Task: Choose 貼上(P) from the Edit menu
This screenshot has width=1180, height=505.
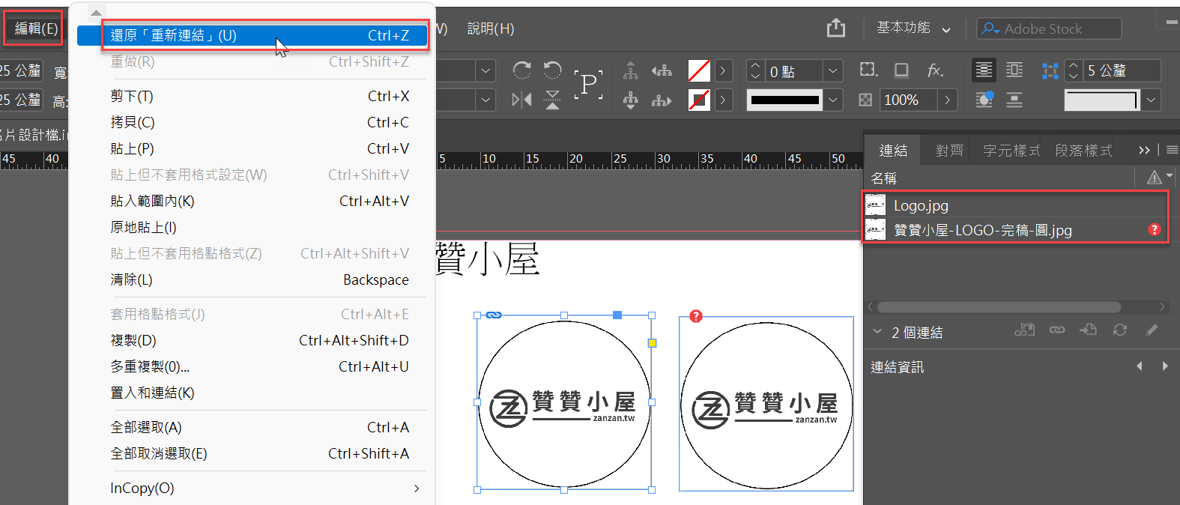Action: [252, 148]
